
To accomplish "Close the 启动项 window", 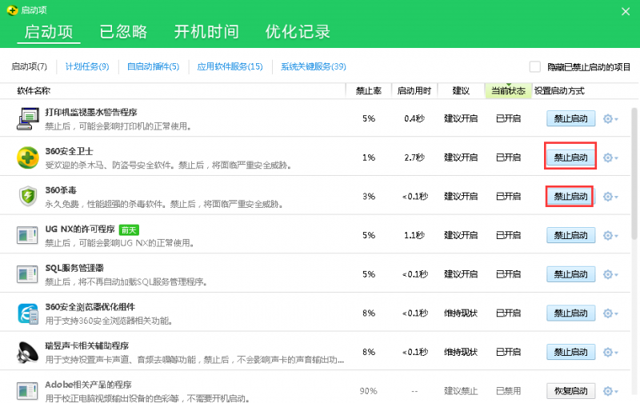I will [x=626, y=11].
